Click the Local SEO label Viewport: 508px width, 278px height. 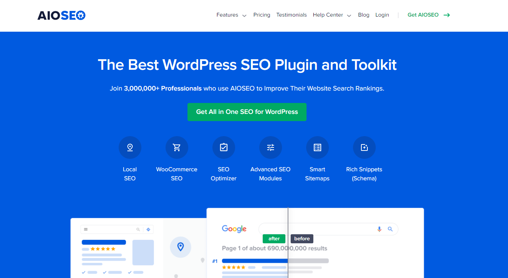pos(130,174)
